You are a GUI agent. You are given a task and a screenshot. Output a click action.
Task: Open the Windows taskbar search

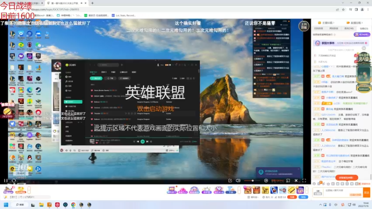(x=20, y=204)
